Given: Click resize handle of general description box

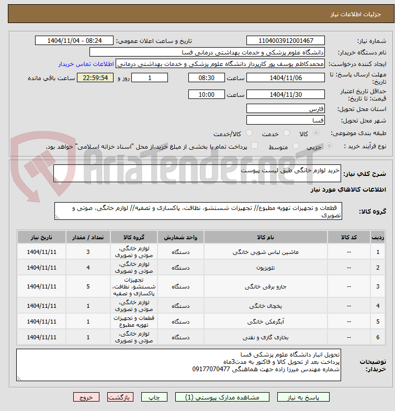Looking at the screenshot, I should (56, 179).
